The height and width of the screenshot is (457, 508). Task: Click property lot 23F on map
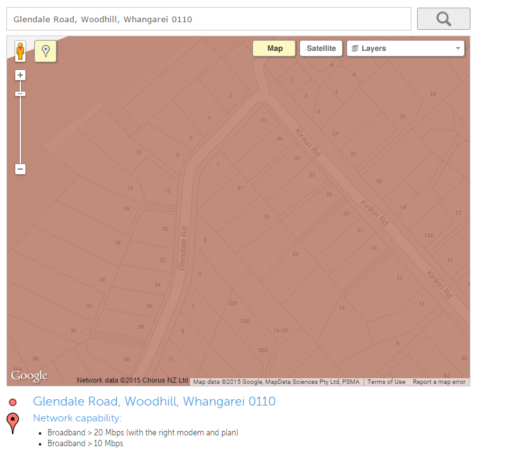click(233, 303)
